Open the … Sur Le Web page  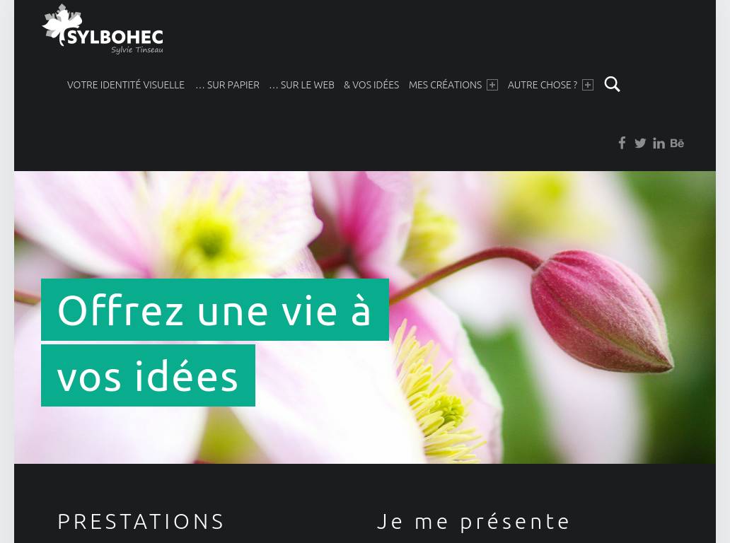coord(301,85)
